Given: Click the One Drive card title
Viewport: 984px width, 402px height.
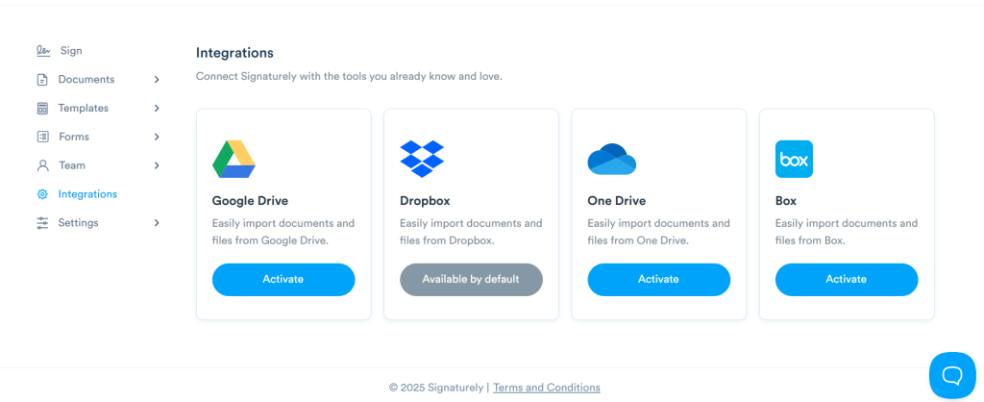Looking at the screenshot, I should click(617, 201).
